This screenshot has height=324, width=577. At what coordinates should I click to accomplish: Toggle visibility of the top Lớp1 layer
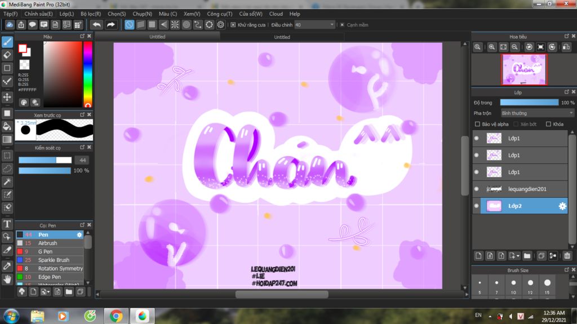(477, 138)
